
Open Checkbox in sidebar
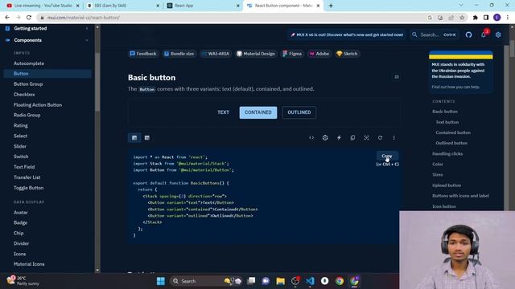[x=24, y=95]
